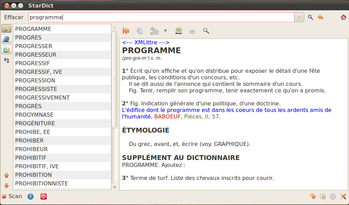Click the hide word list arrow icon
Image resolution: width=349 pixels, height=205 pixels.
point(126,31)
